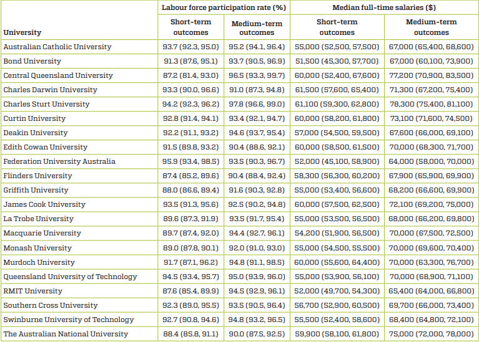Click cell '75,000 (72,000, 78,000)'
The image size is (479, 342).
click(432, 334)
